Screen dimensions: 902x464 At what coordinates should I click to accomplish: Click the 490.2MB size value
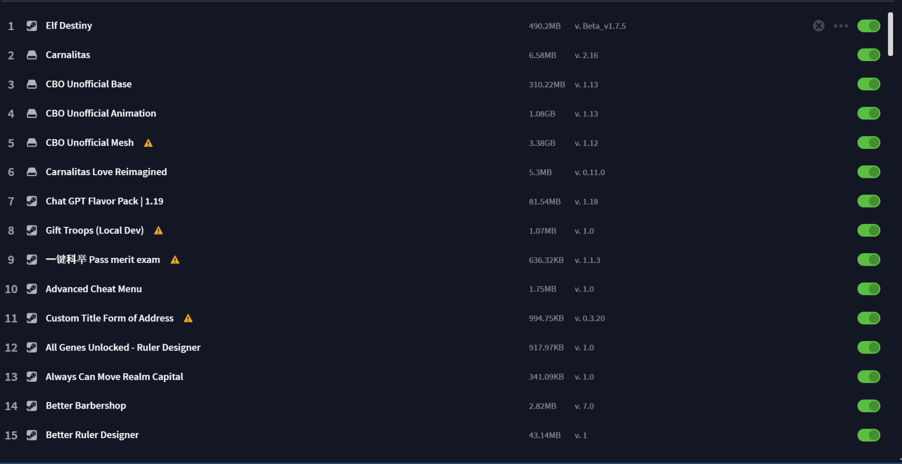(x=544, y=26)
